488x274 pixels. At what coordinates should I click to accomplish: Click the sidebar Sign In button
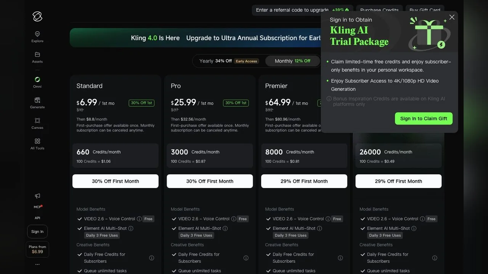pyautogui.click(x=37, y=231)
